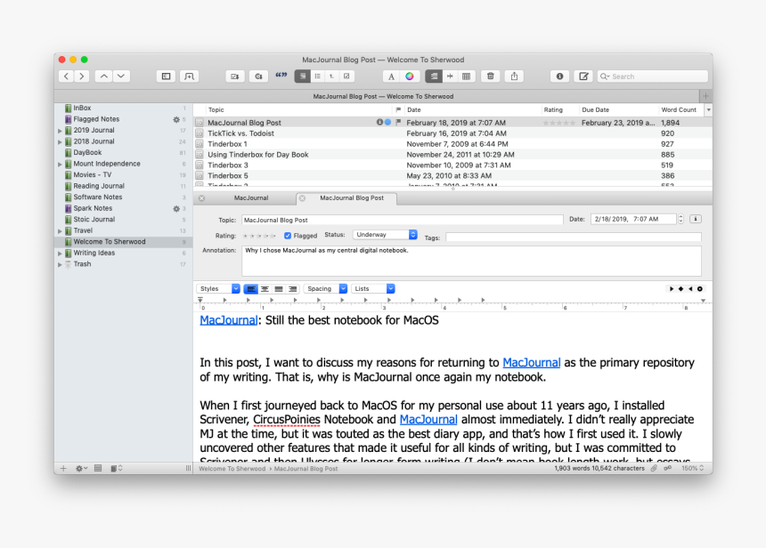Viewport: 766px width, 548px height.
Task: Open the fonts panel icon
Action: (x=391, y=77)
